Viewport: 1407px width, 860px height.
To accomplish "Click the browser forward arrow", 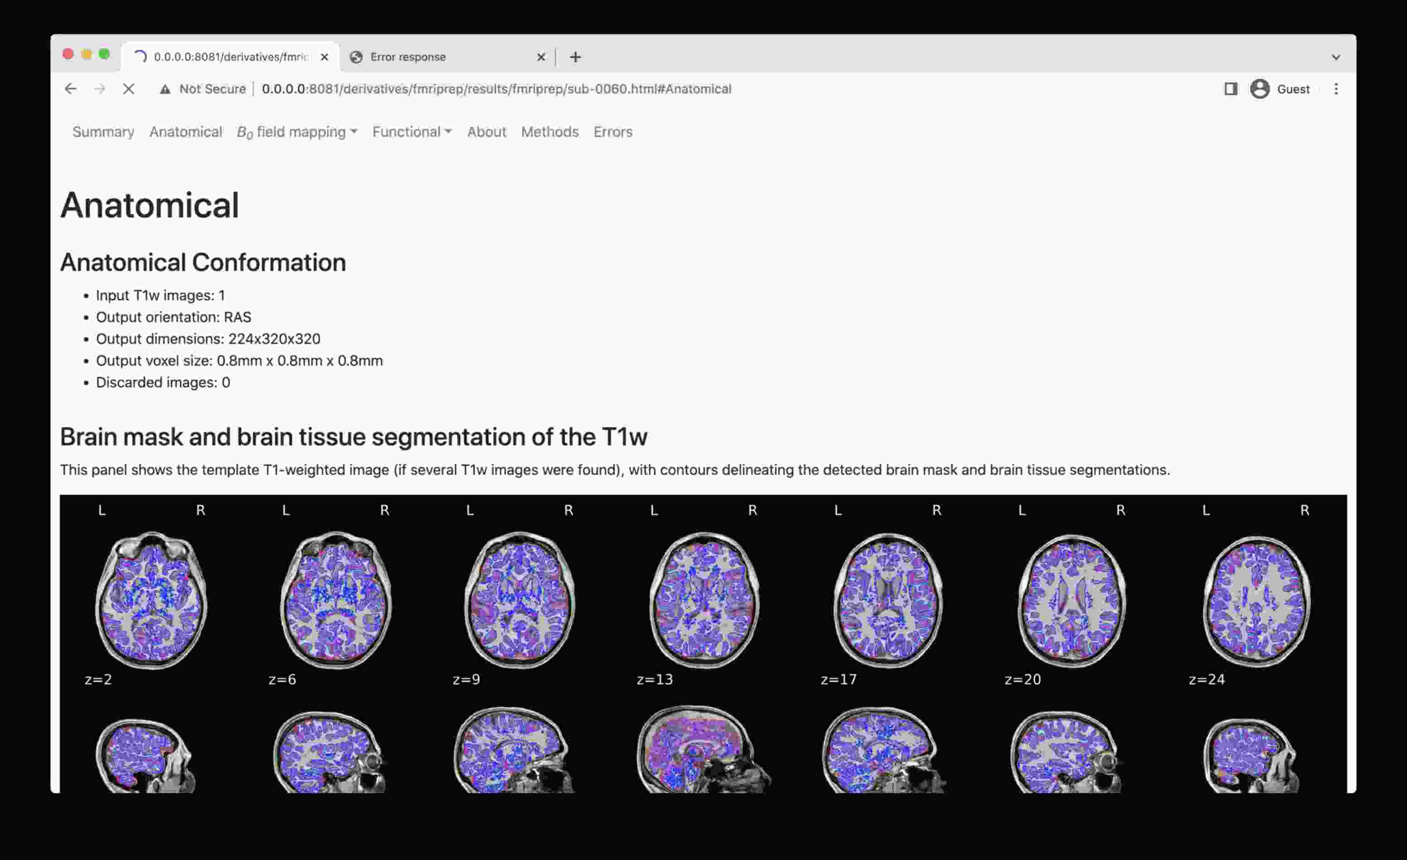I will tap(100, 89).
